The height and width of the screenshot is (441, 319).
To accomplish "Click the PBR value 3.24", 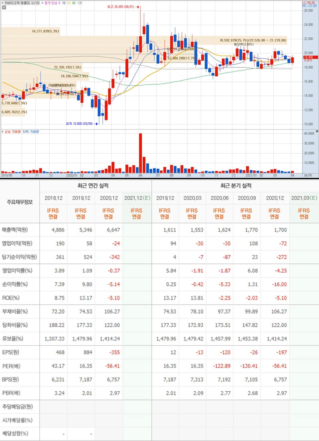I will tap(60, 393).
